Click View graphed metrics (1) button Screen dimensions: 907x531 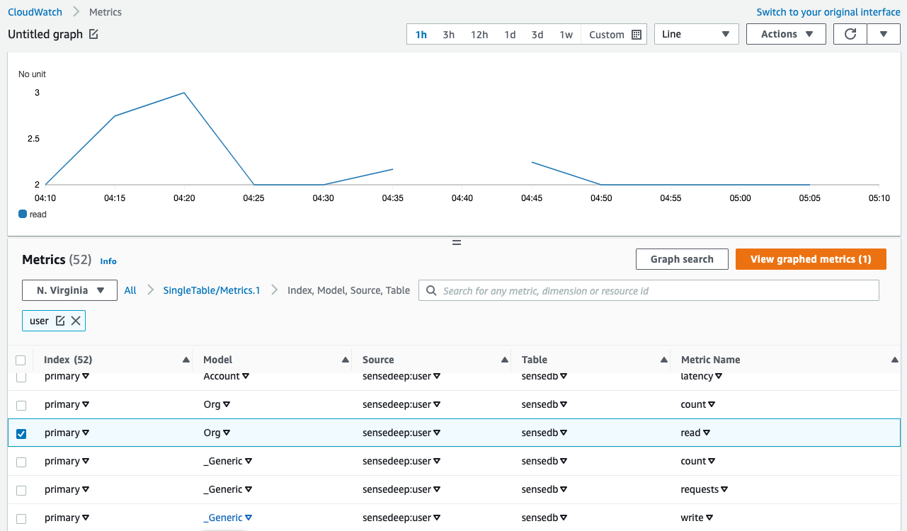[x=811, y=259]
